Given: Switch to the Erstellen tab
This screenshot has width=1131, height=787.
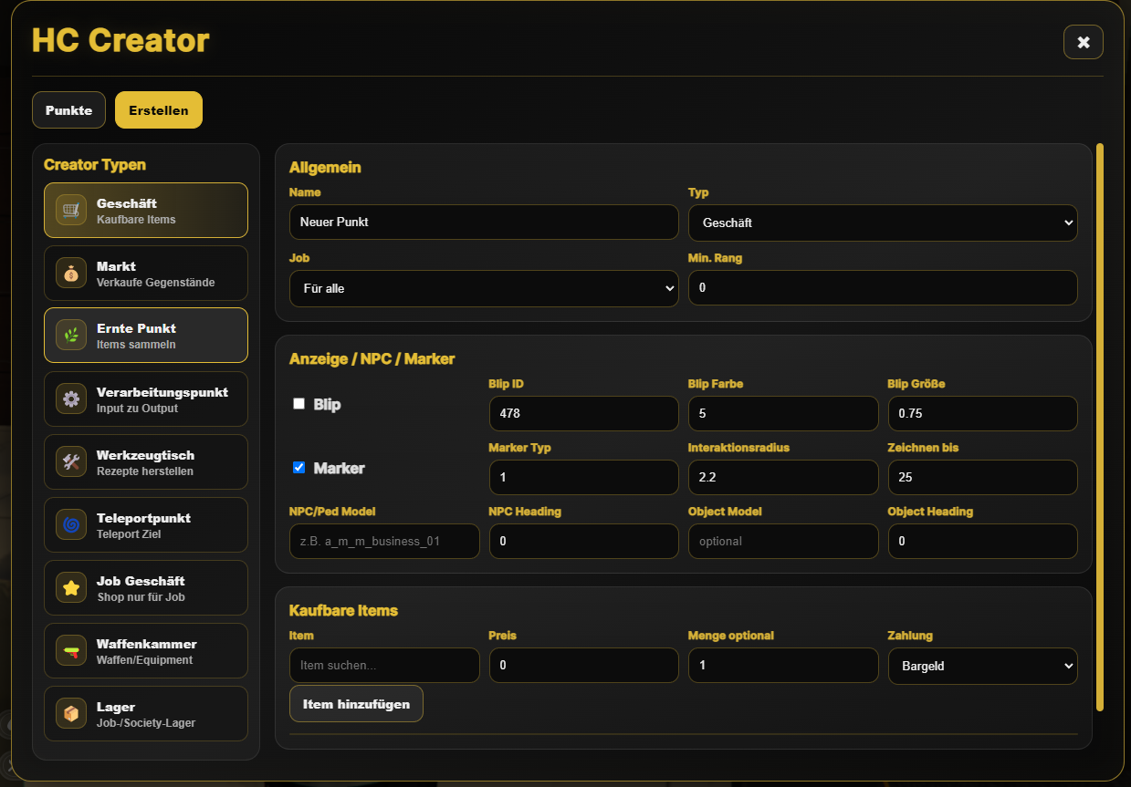Looking at the screenshot, I should pyautogui.click(x=159, y=110).
